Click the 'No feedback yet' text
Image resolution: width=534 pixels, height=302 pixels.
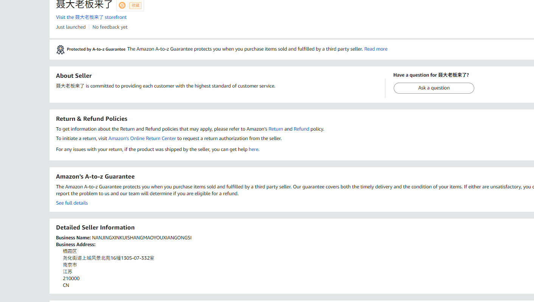tap(110, 27)
